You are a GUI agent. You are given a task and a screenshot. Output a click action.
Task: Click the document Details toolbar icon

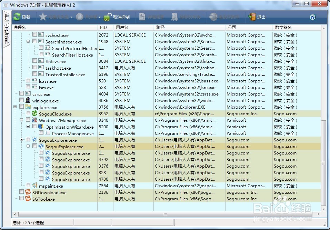click(x=142, y=17)
